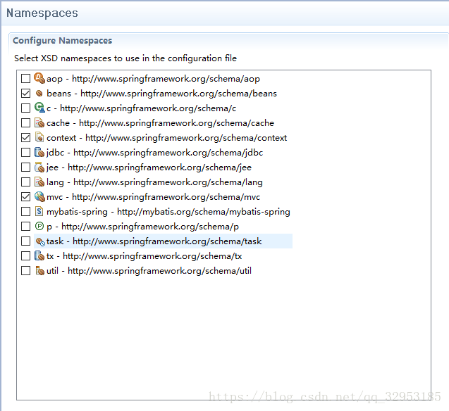Click the aop namespace icon

(39, 78)
